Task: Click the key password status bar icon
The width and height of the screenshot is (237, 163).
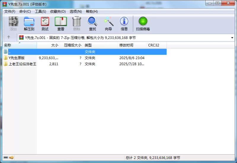Action: [11, 158]
